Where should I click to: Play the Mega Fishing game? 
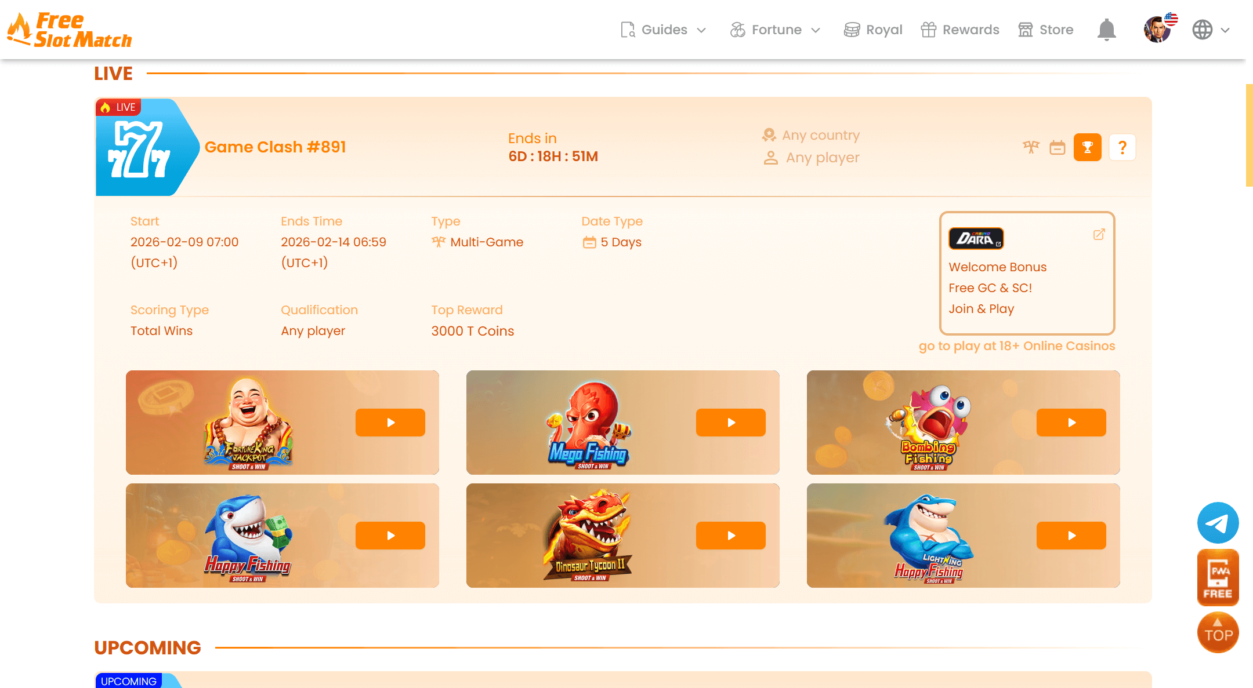tap(730, 423)
